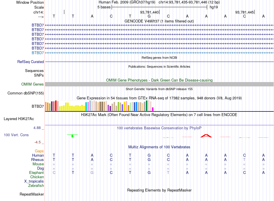Click the light-blue BTBD7 transcript label
274x201 pixels.
(x=38, y=53)
